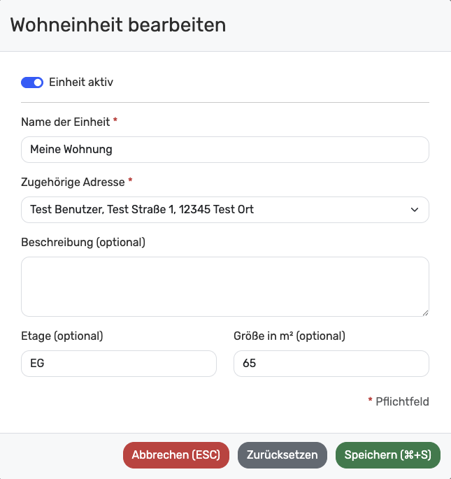Click the 'Etage (optional)' label
This screenshot has height=479, width=451.
(62, 336)
